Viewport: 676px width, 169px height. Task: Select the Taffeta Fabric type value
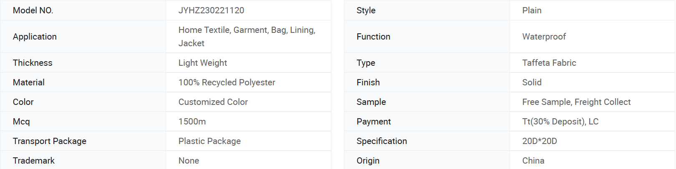click(x=549, y=63)
